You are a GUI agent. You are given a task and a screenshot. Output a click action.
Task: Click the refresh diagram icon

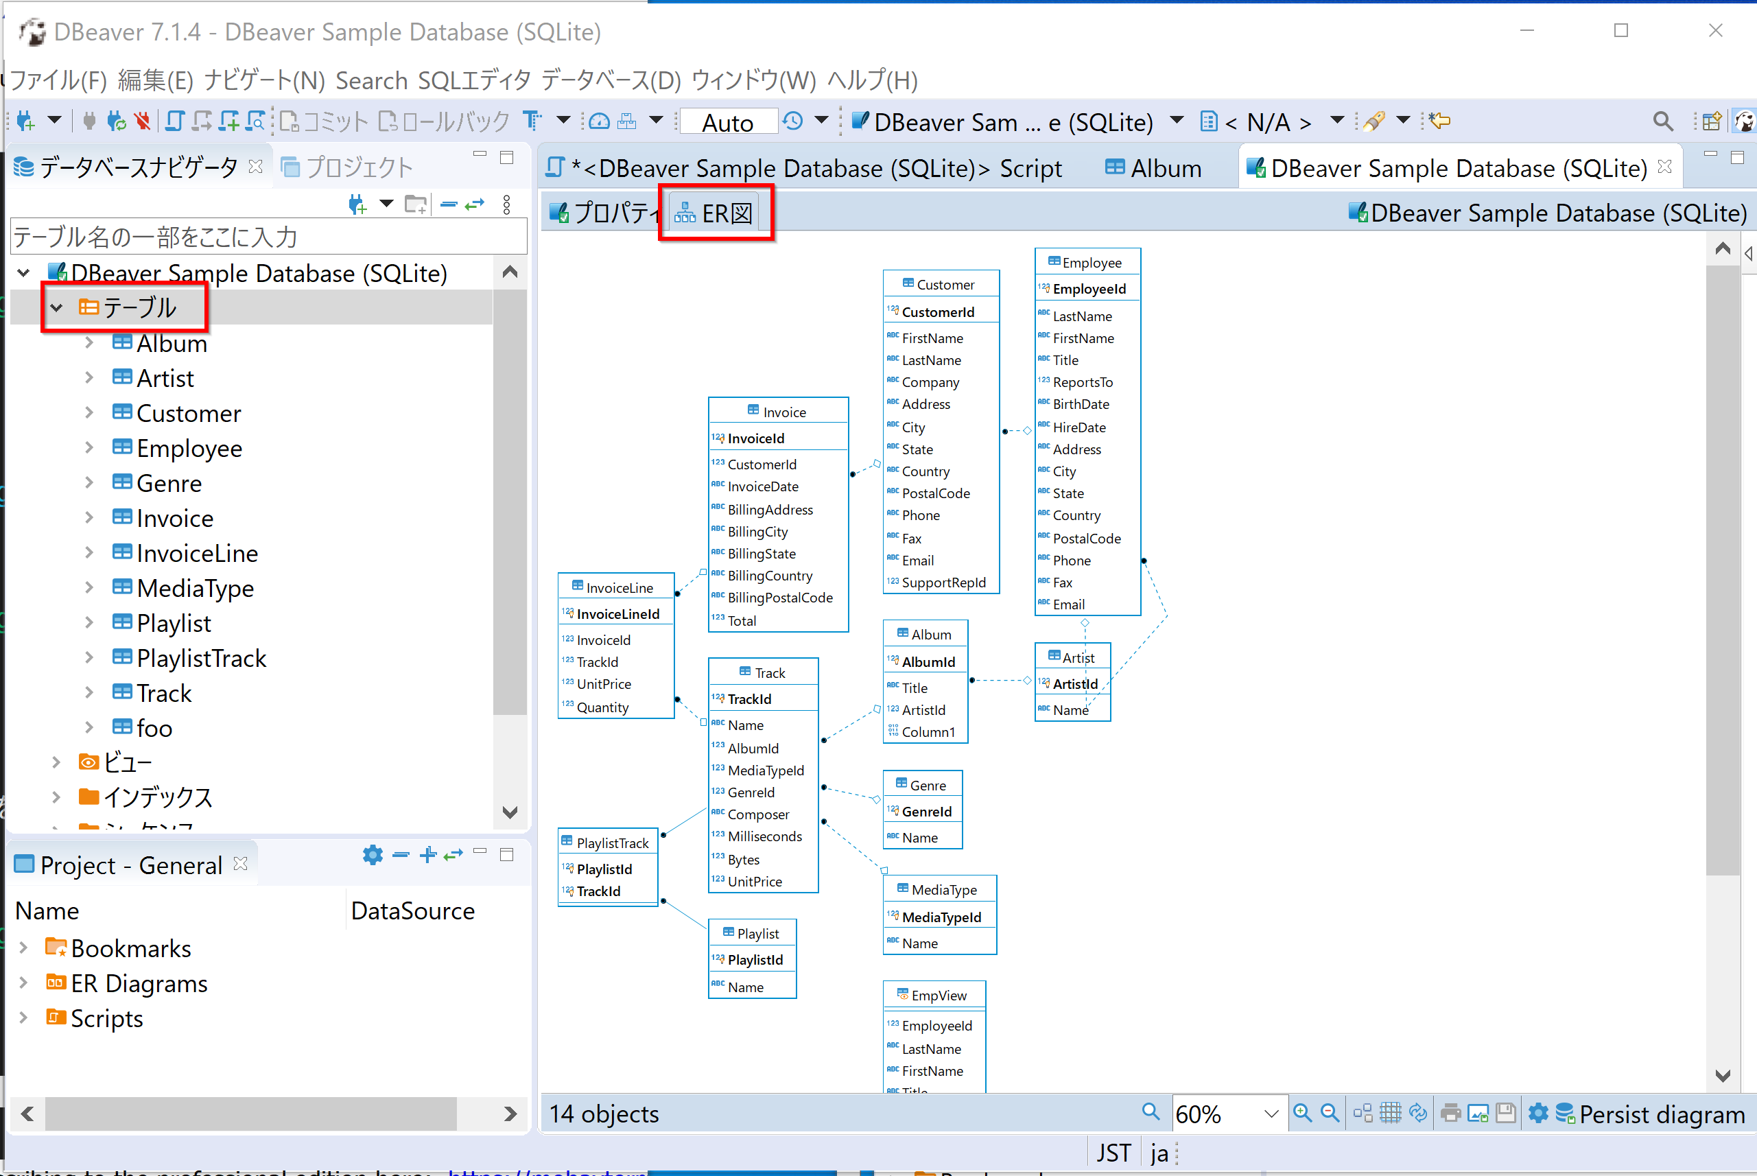click(x=1418, y=1113)
